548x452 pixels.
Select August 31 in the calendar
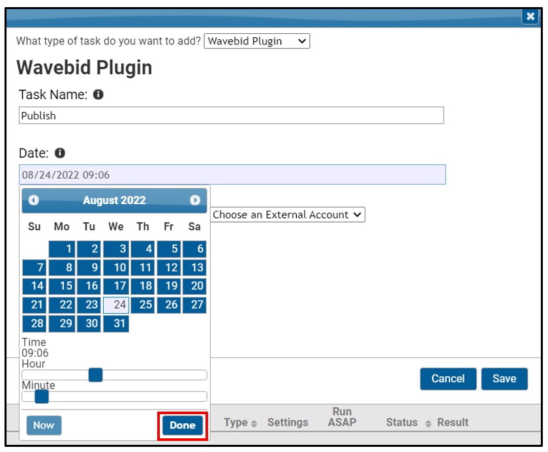(x=116, y=324)
